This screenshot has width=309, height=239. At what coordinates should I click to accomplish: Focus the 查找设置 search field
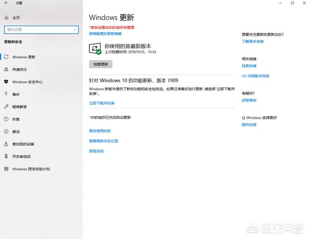[42, 30]
